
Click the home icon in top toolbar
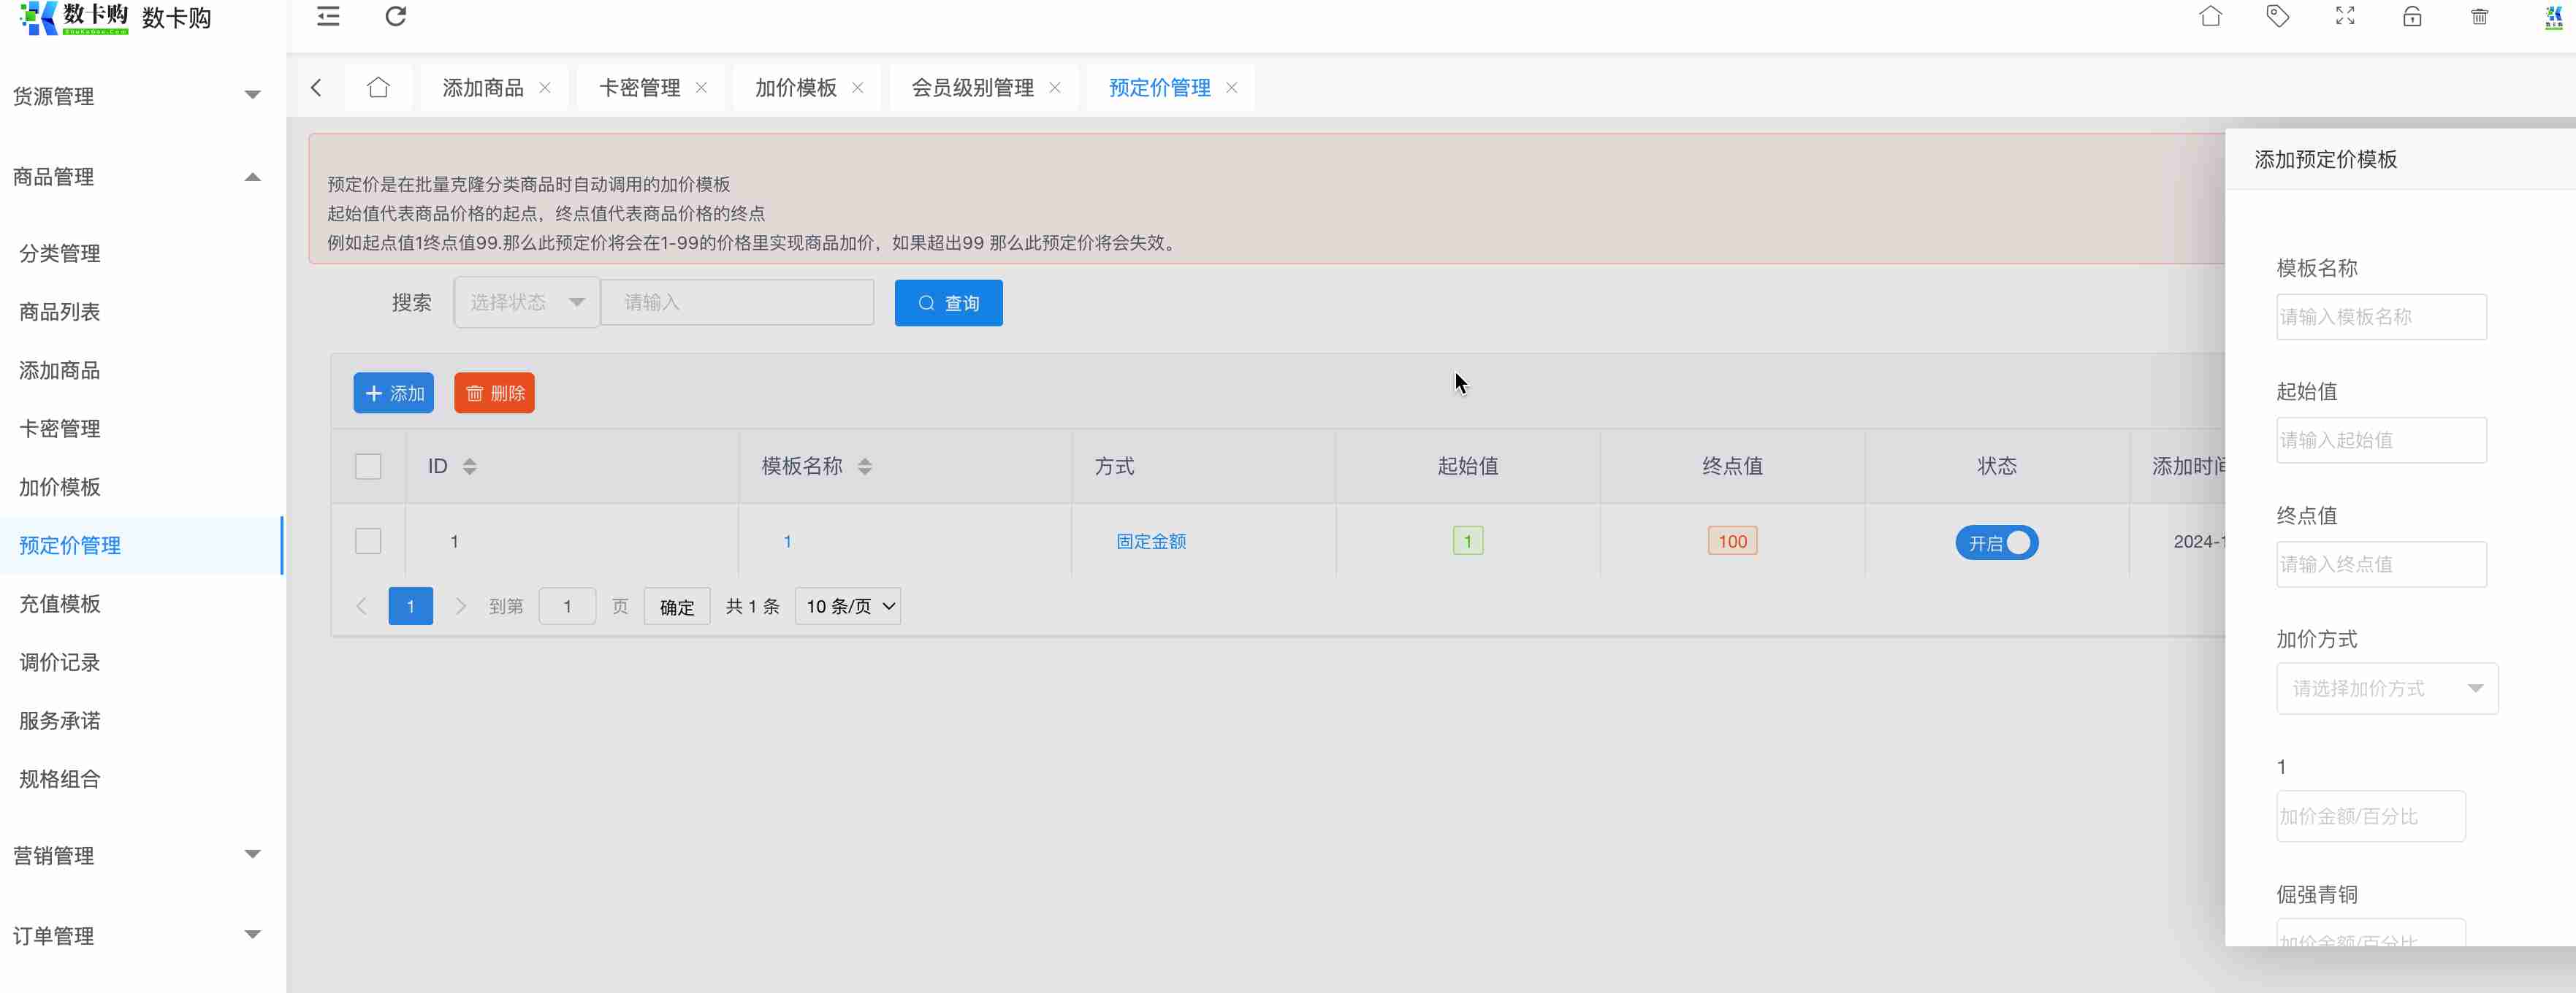click(2210, 17)
